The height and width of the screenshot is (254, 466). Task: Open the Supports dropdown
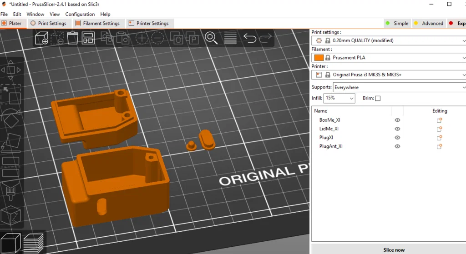(399, 87)
